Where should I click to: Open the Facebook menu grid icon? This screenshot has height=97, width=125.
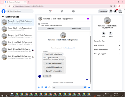coord(110,11)
